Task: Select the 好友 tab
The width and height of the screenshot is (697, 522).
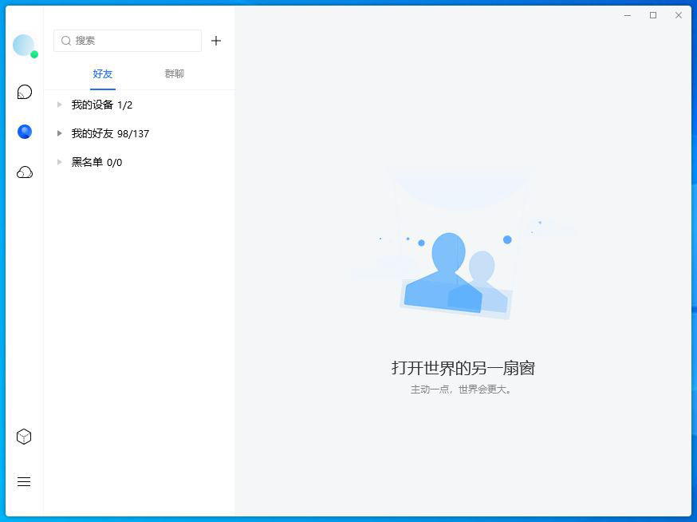Action: [103, 73]
